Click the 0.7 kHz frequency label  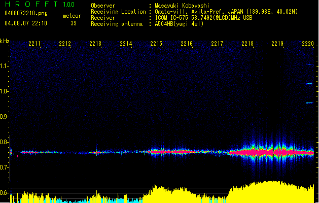tap(5, 167)
